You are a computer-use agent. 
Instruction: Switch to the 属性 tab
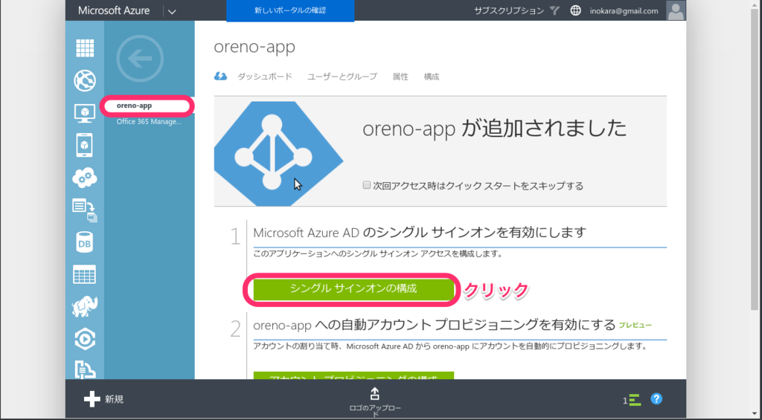[400, 77]
